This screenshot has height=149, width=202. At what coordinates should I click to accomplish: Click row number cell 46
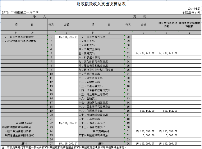pos(128,111)
